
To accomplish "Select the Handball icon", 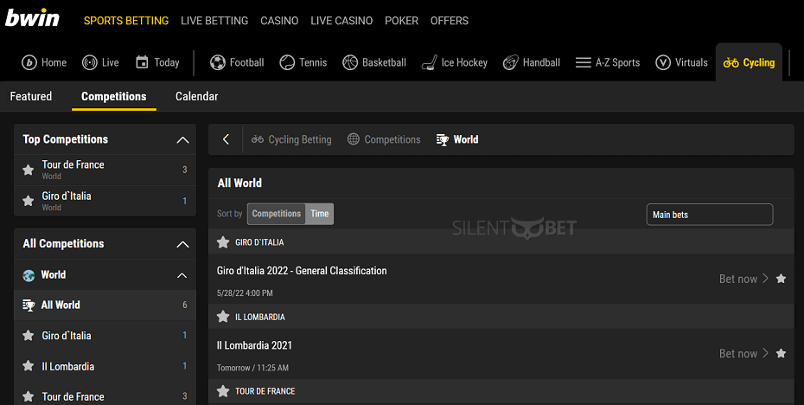I will (x=511, y=62).
